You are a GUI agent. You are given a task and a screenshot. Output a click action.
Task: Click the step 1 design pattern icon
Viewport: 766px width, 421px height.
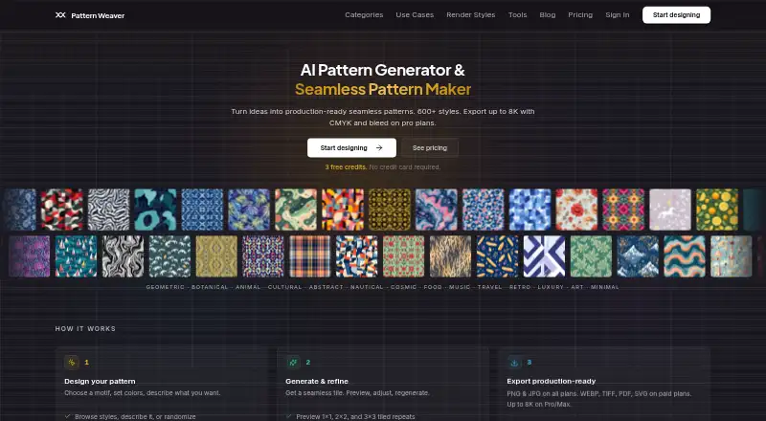(x=72, y=362)
